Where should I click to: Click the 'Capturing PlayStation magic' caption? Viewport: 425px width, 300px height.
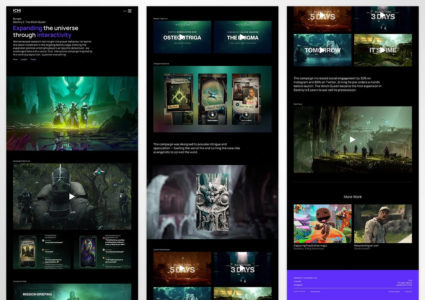tap(310, 246)
